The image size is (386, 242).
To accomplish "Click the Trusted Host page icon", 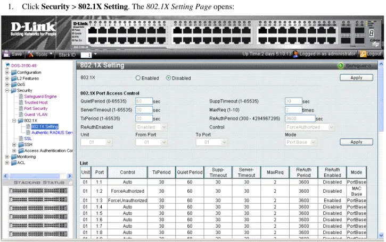I will point(21,102).
